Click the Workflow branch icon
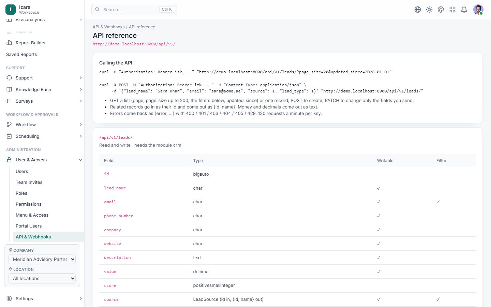The image size is (491, 307). tap(9, 125)
